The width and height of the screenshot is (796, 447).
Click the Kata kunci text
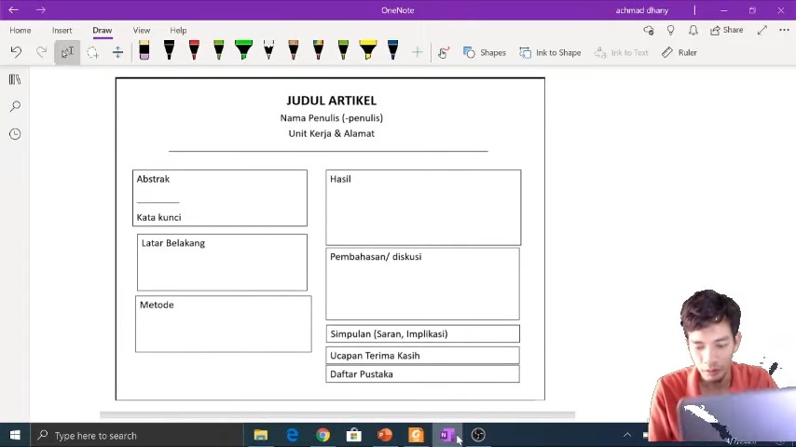tap(158, 217)
